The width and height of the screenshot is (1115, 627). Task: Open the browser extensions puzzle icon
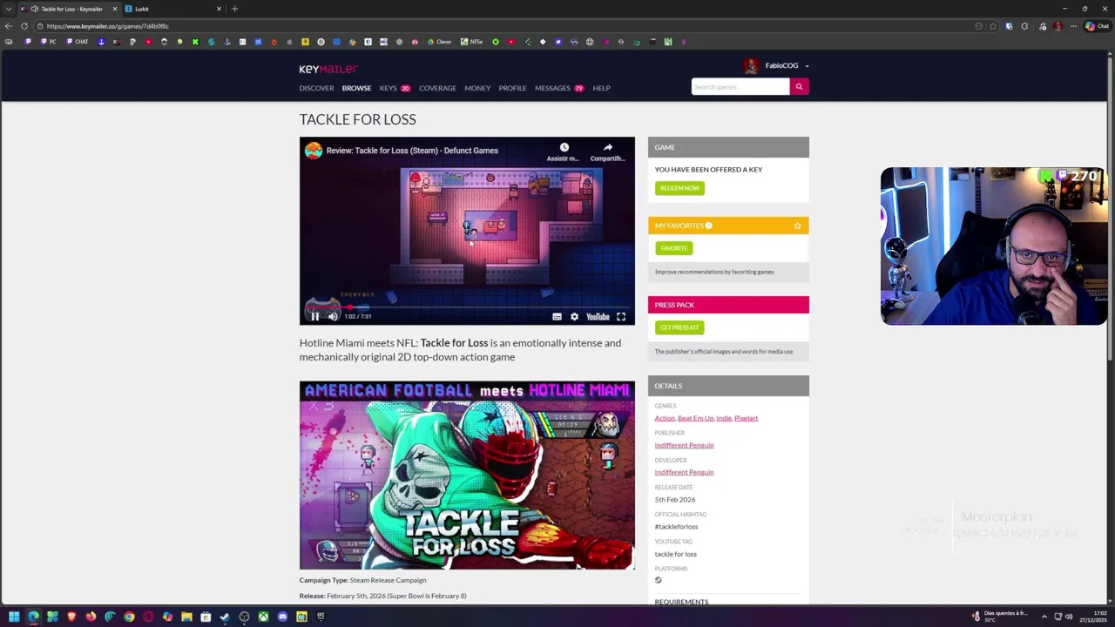click(1024, 26)
